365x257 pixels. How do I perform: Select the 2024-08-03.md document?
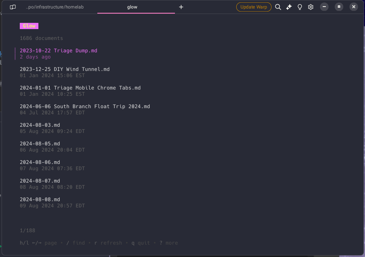[x=40, y=125]
